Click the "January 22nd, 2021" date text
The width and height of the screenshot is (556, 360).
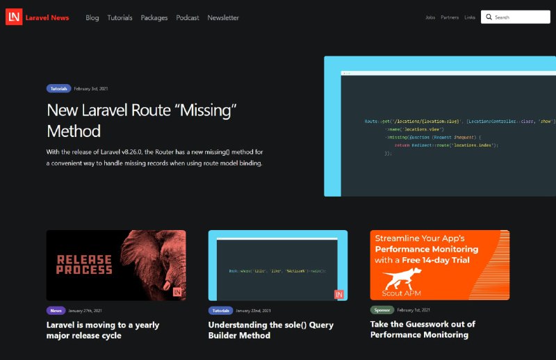click(253, 311)
